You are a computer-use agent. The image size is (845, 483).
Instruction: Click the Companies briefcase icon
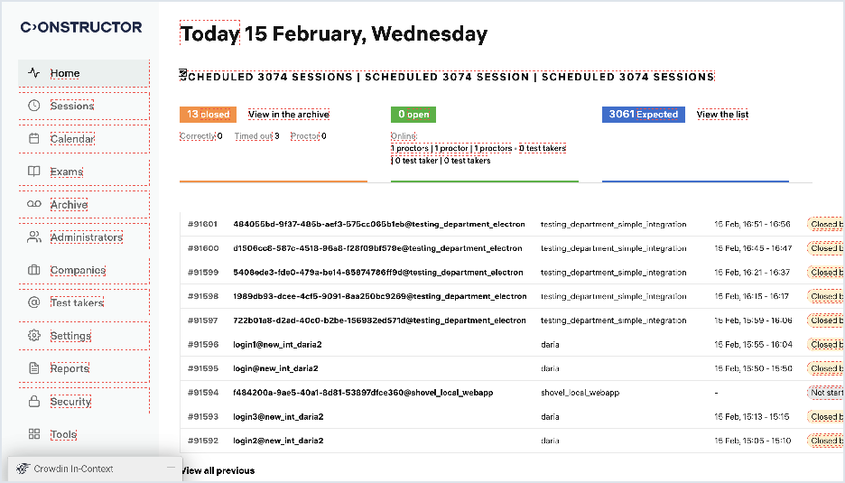tap(34, 270)
